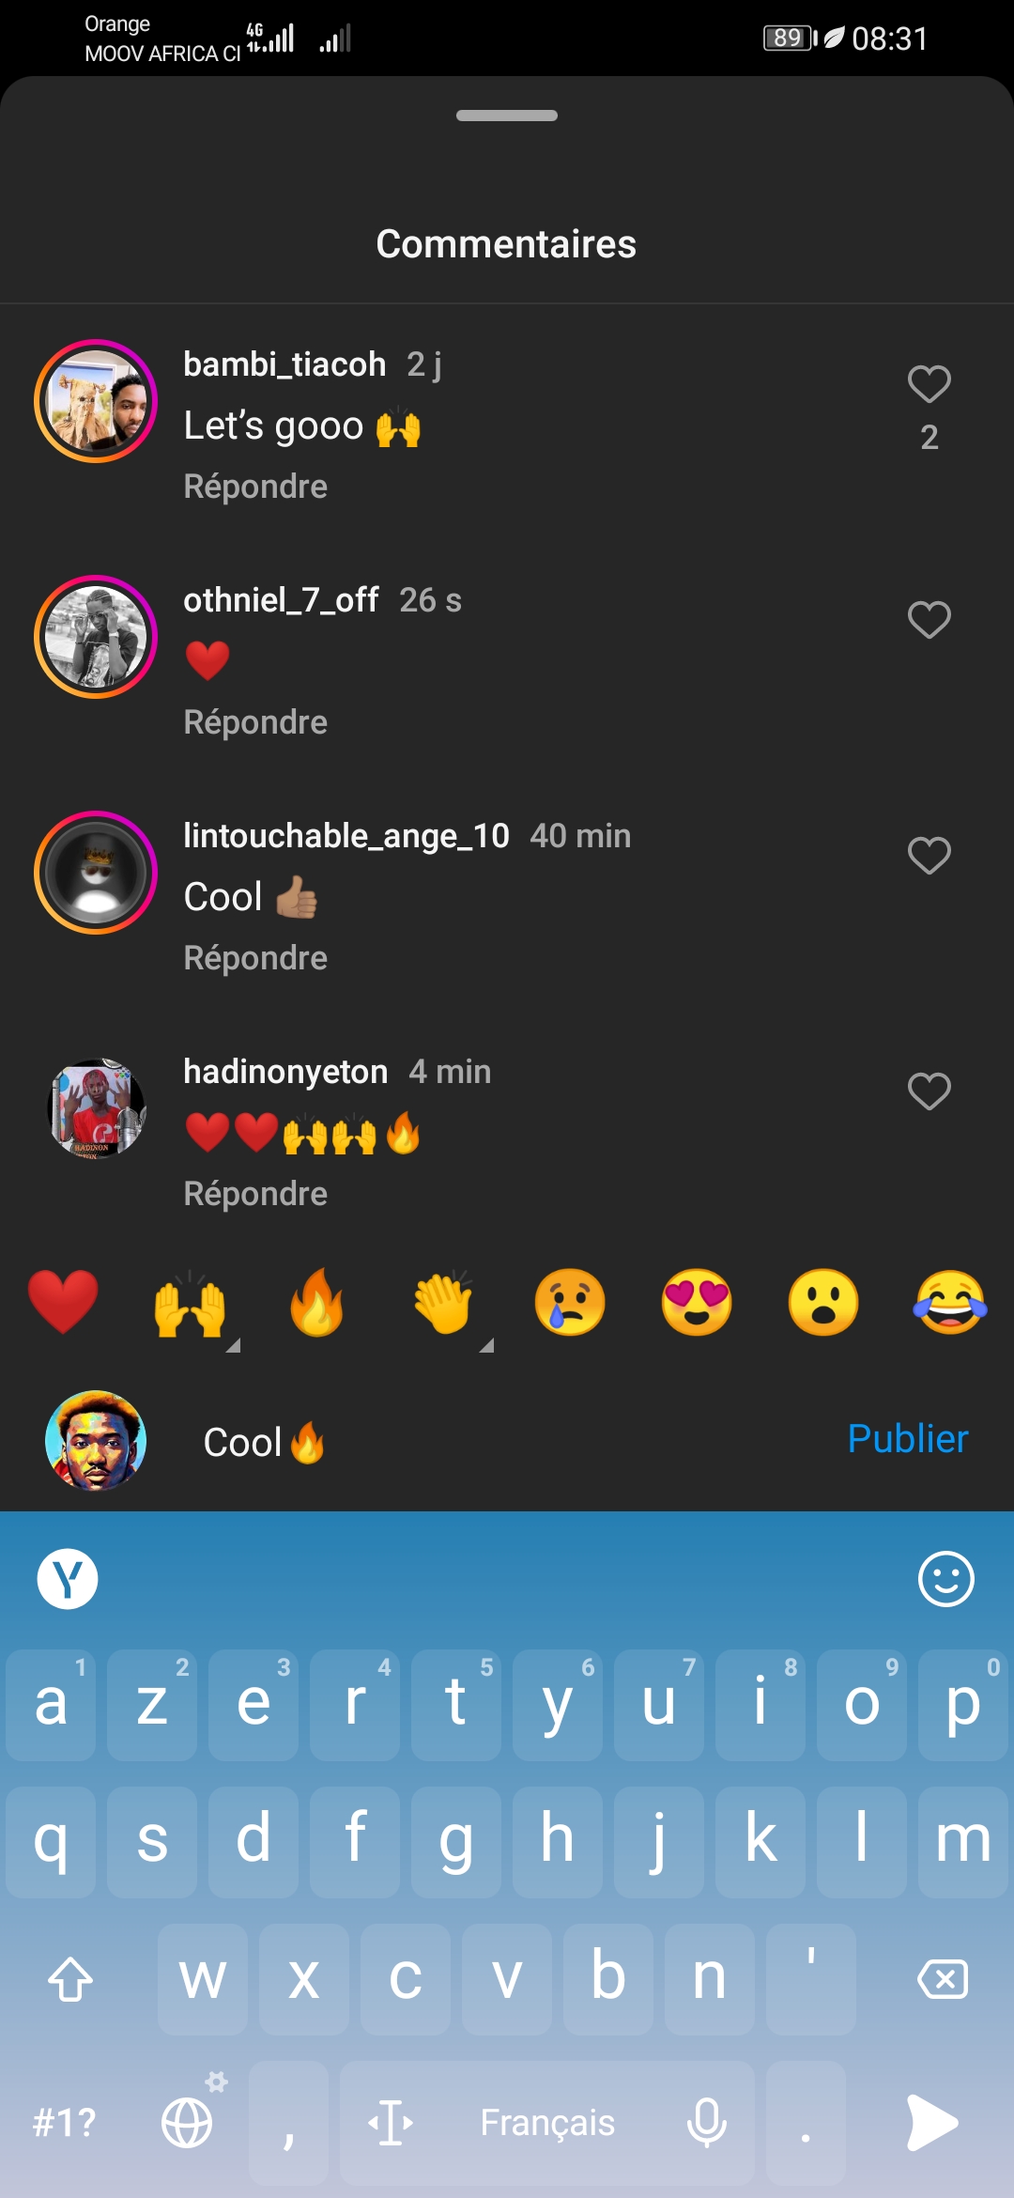Toggle the heart on hadinonyeton's comment

[x=929, y=1091]
